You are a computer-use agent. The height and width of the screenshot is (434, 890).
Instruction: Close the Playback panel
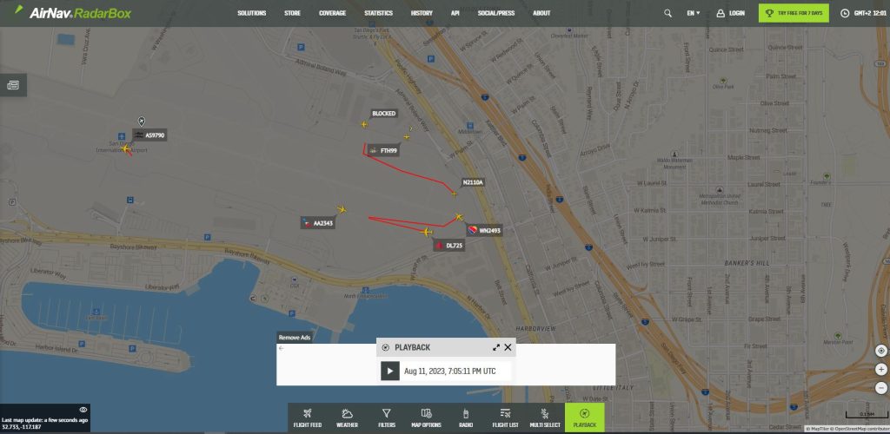[x=508, y=347]
